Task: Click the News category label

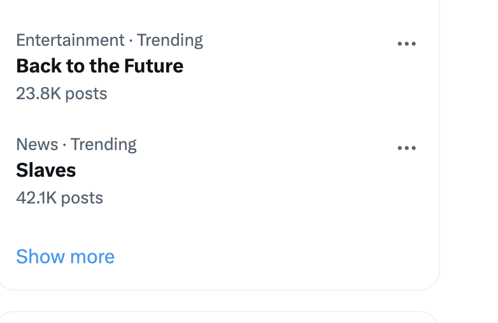Action: click(x=37, y=144)
